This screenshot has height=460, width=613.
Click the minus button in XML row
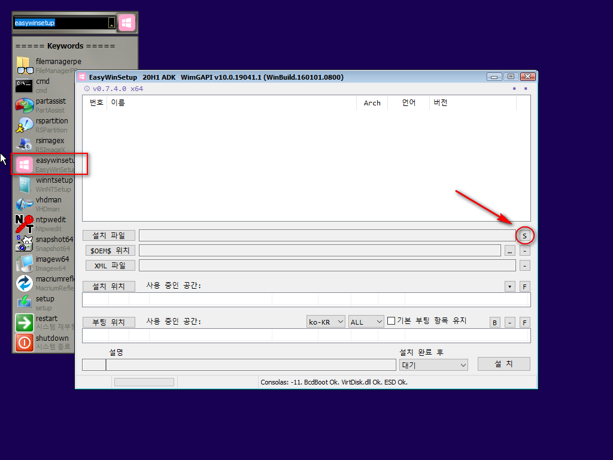pos(524,265)
